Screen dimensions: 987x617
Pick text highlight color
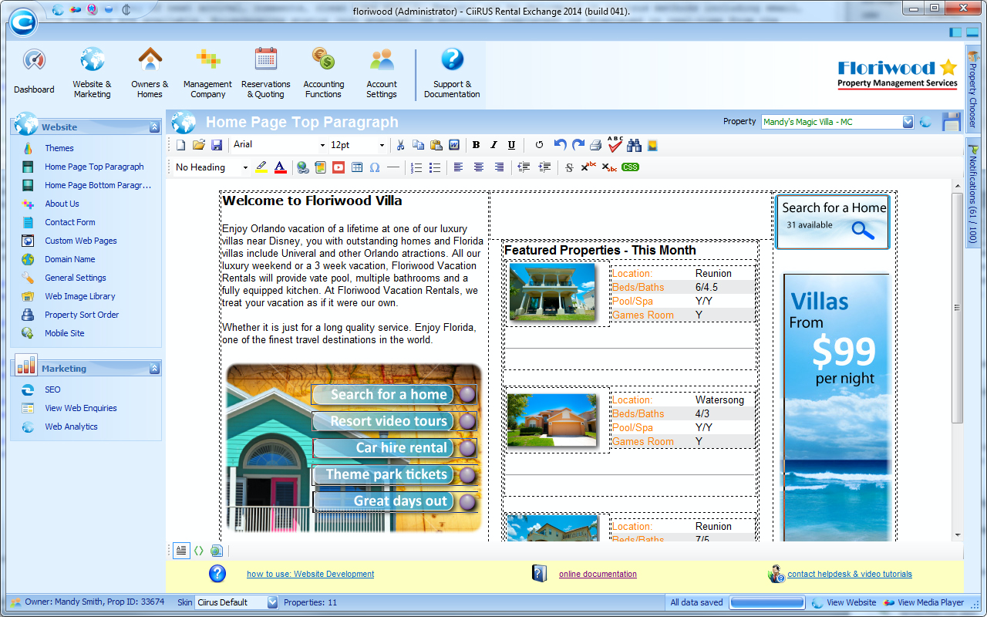tap(261, 167)
